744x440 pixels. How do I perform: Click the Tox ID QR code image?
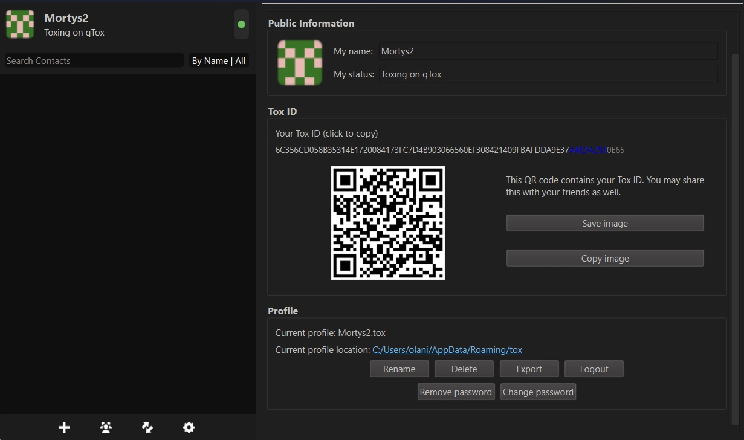pos(388,223)
